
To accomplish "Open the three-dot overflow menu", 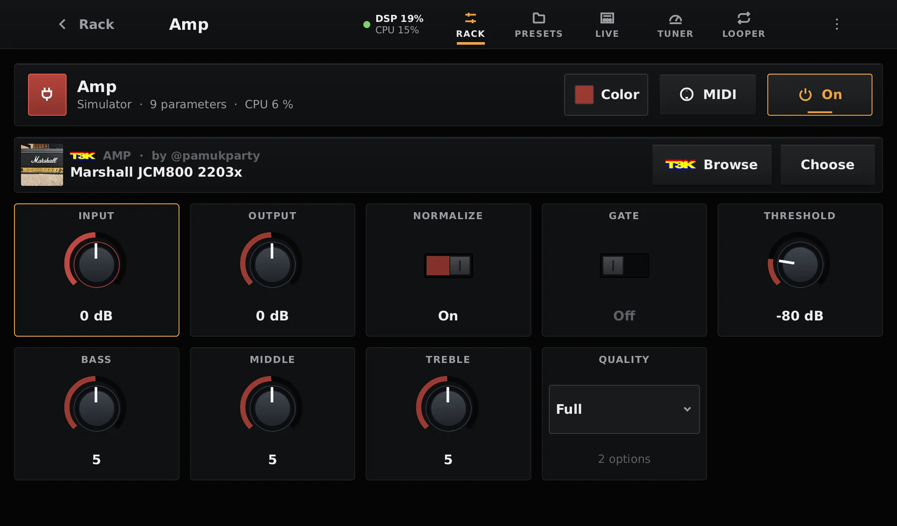I will (837, 24).
